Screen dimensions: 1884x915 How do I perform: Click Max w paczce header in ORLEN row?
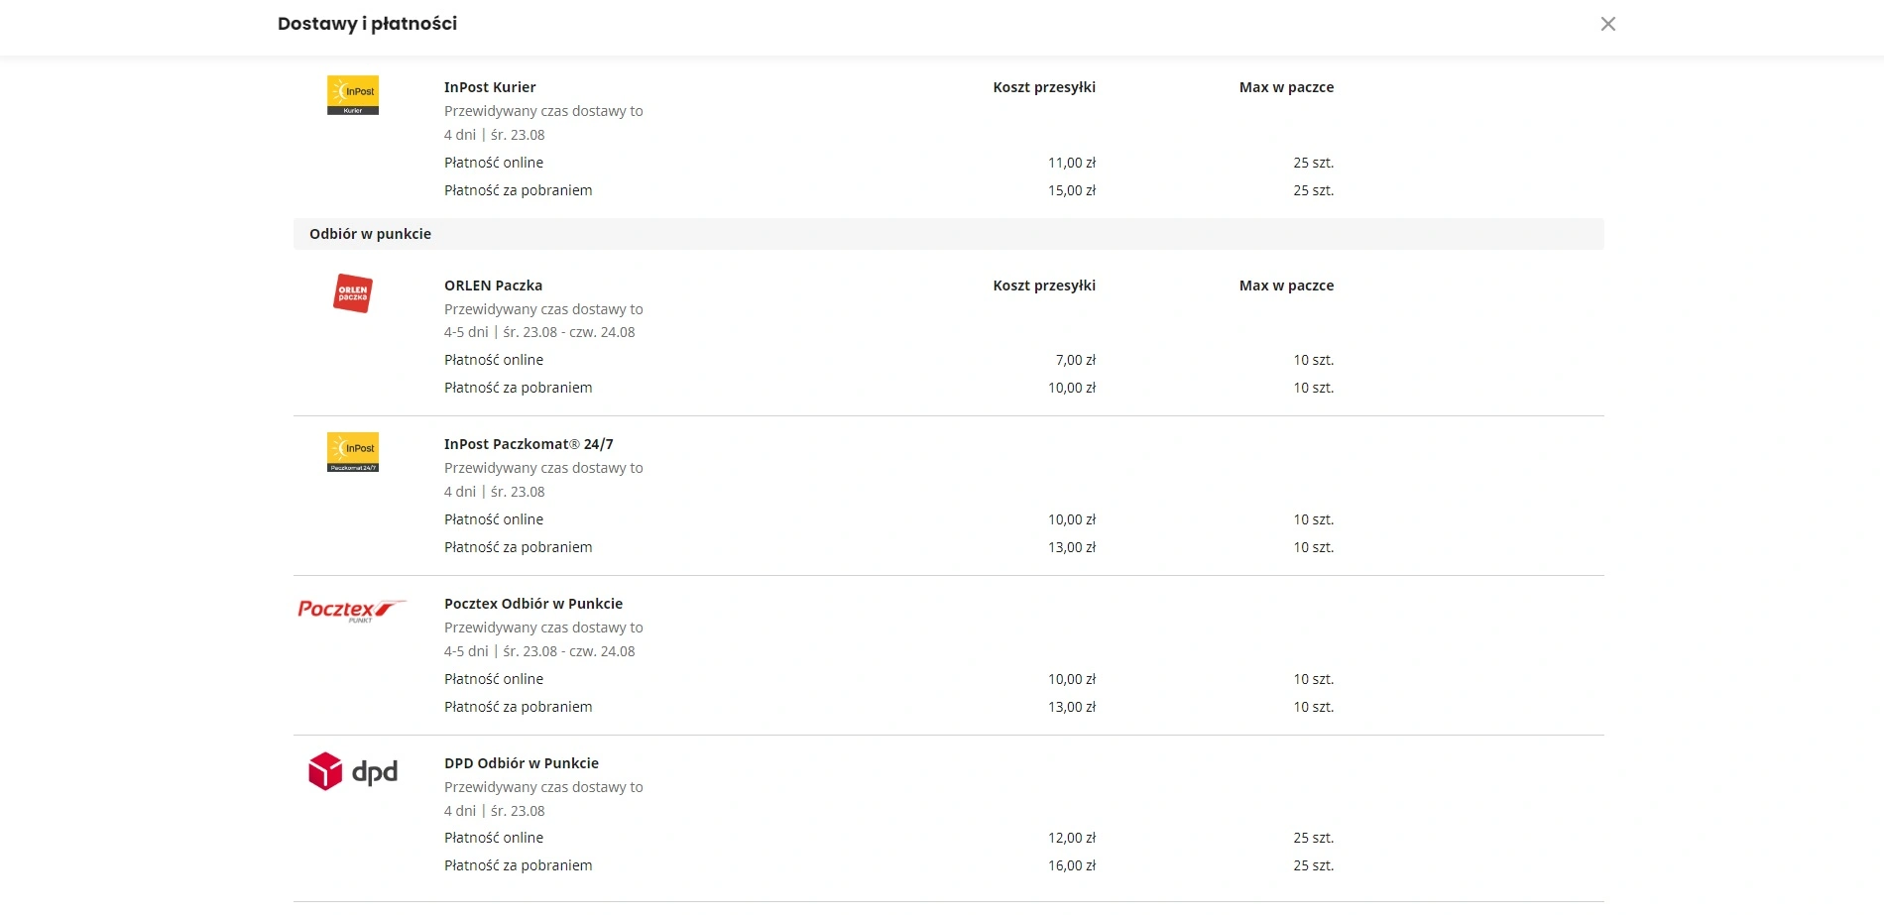1286,286
